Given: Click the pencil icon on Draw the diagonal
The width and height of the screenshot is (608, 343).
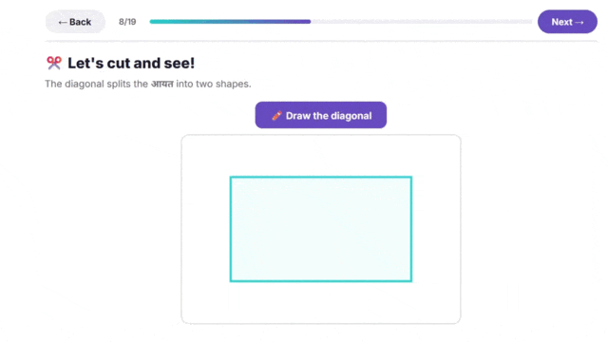Looking at the screenshot, I should coord(276,116).
